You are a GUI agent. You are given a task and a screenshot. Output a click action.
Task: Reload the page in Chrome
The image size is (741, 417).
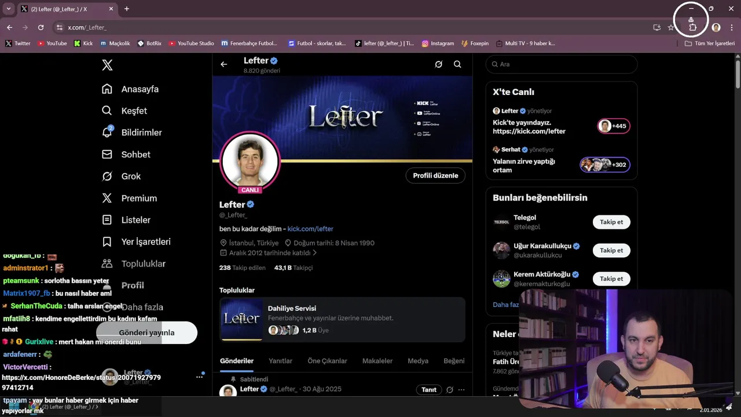coord(41,27)
